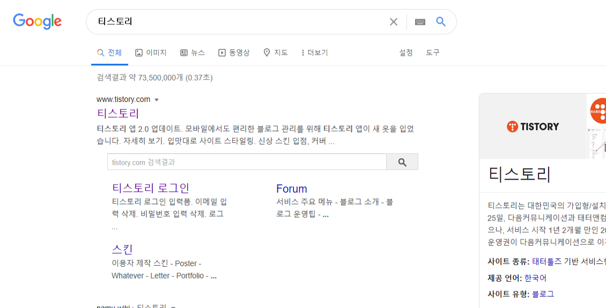This screenshot has width=606, height=308.
Task: Click the result count text 약 73,500,000개
Action: click(156, 78)
